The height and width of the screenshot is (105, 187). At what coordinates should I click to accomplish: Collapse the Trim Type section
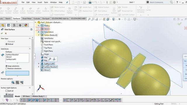pos(30,38)
